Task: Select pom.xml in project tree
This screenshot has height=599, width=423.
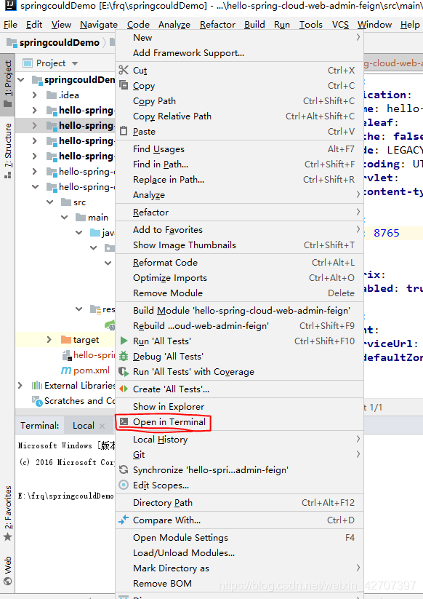Action: [x=91, y=370]
